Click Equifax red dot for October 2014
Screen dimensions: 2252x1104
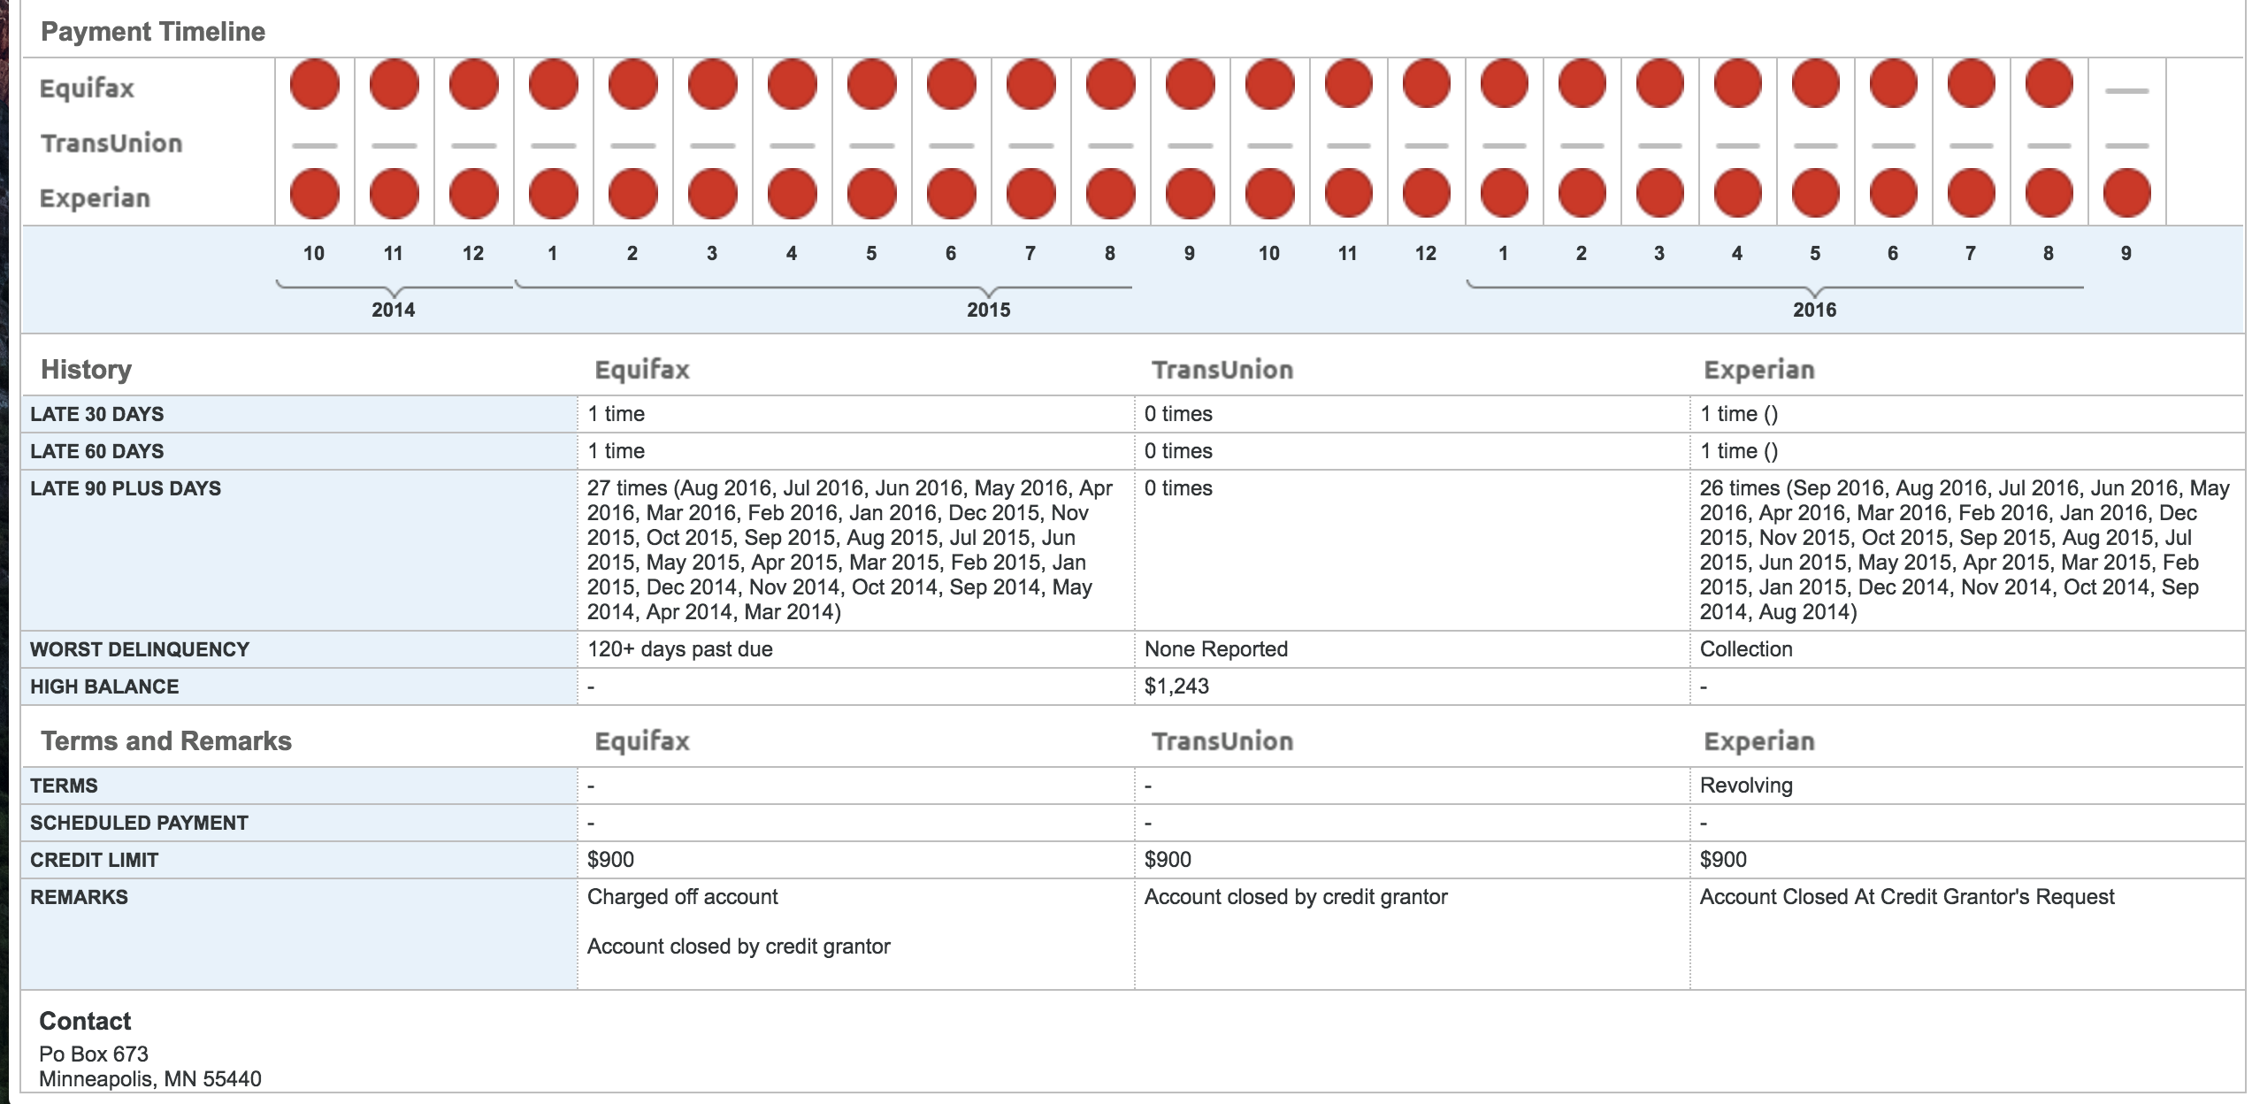(x=314, y=84)
